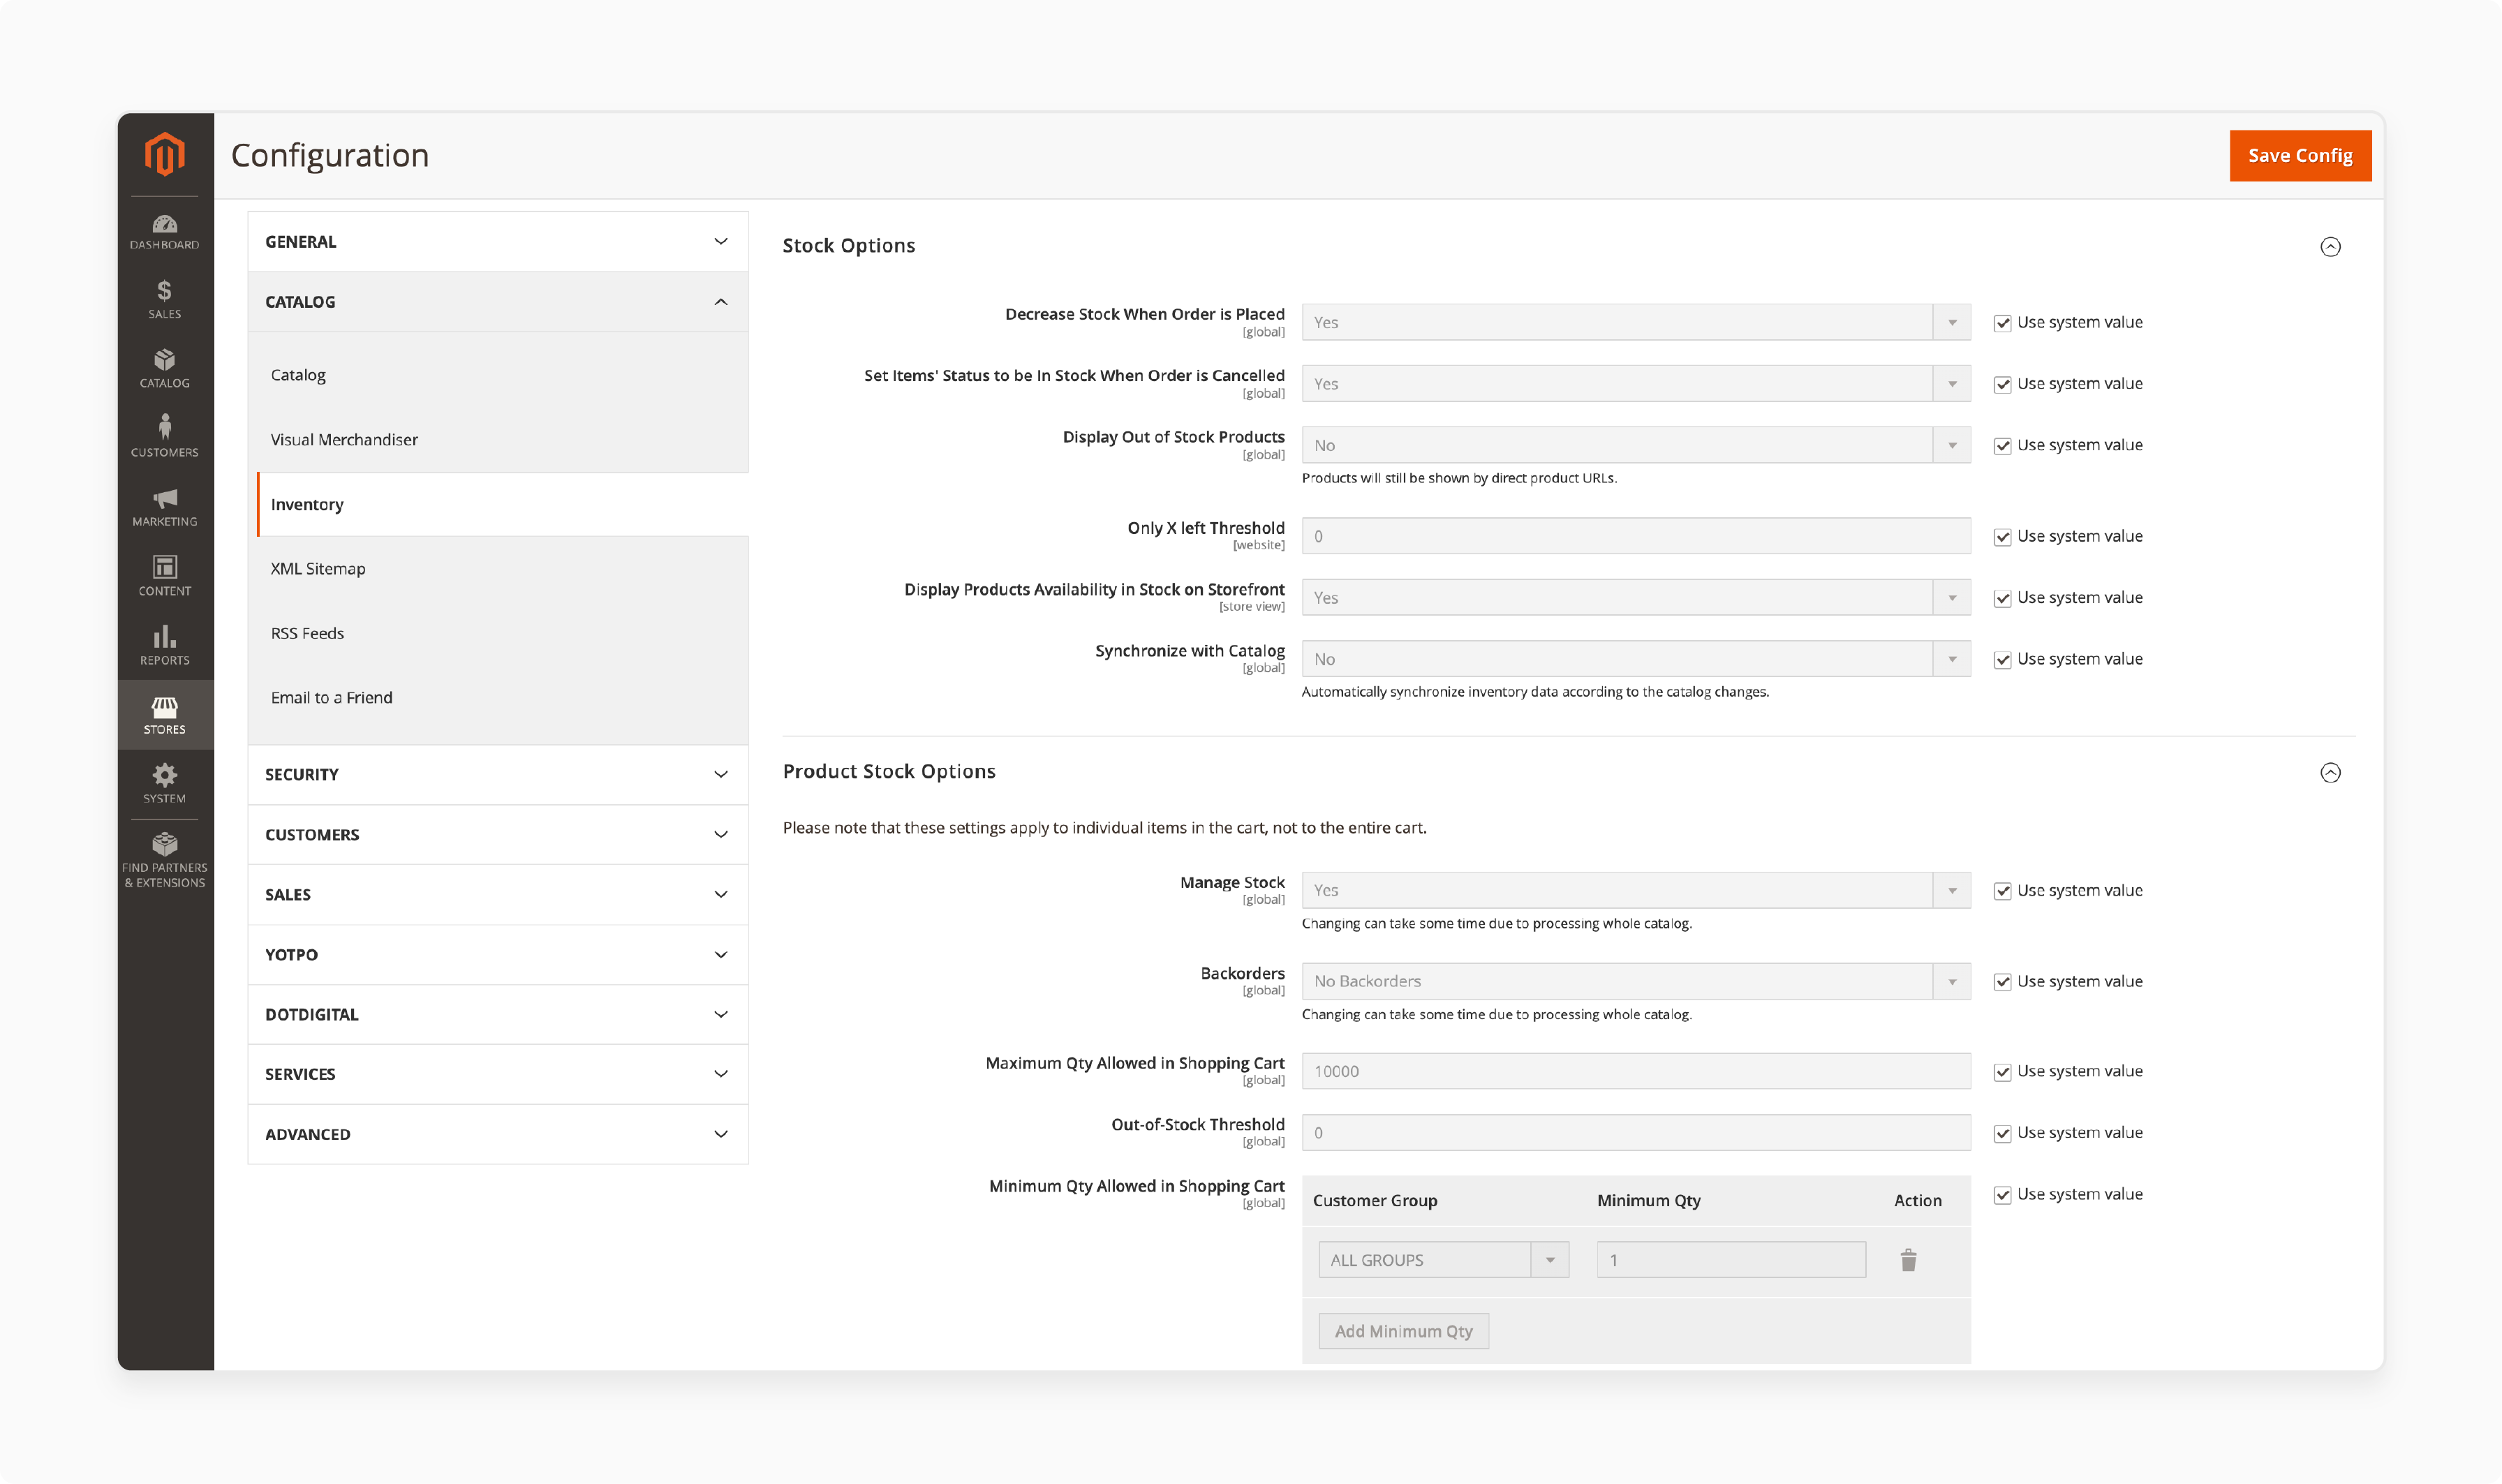
Task: Open the Sales sidebar icon
Action: pyautogui.click(x=165, y=300)
